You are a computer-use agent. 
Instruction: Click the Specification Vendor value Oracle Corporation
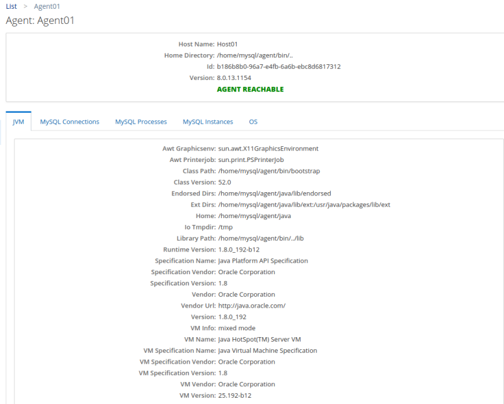[246, 272]
